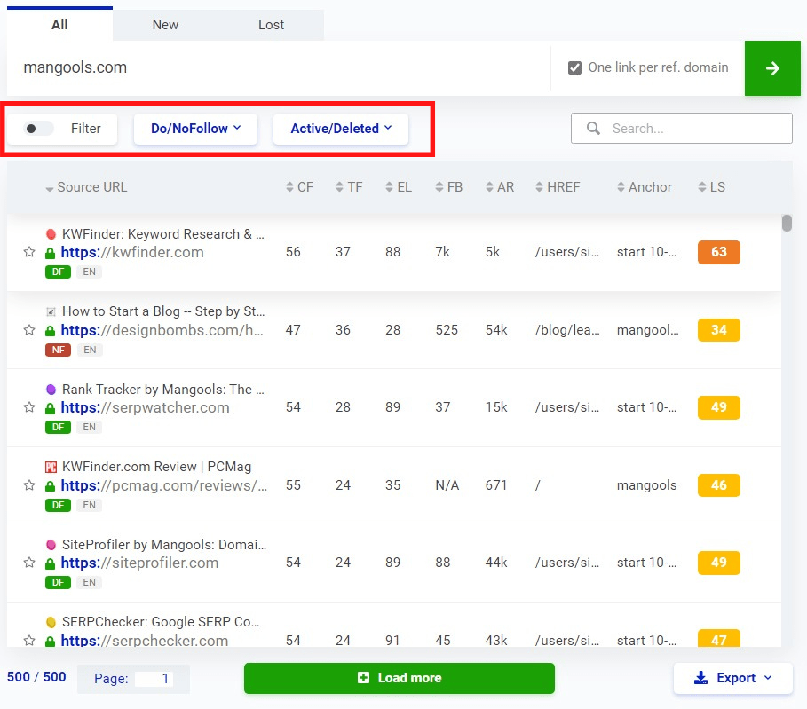The width and height of the screenshot is (807, 709).
Task: Click the backlinks list scrollbar thumb
Action: pyautogui.click(x=787, y=224)
